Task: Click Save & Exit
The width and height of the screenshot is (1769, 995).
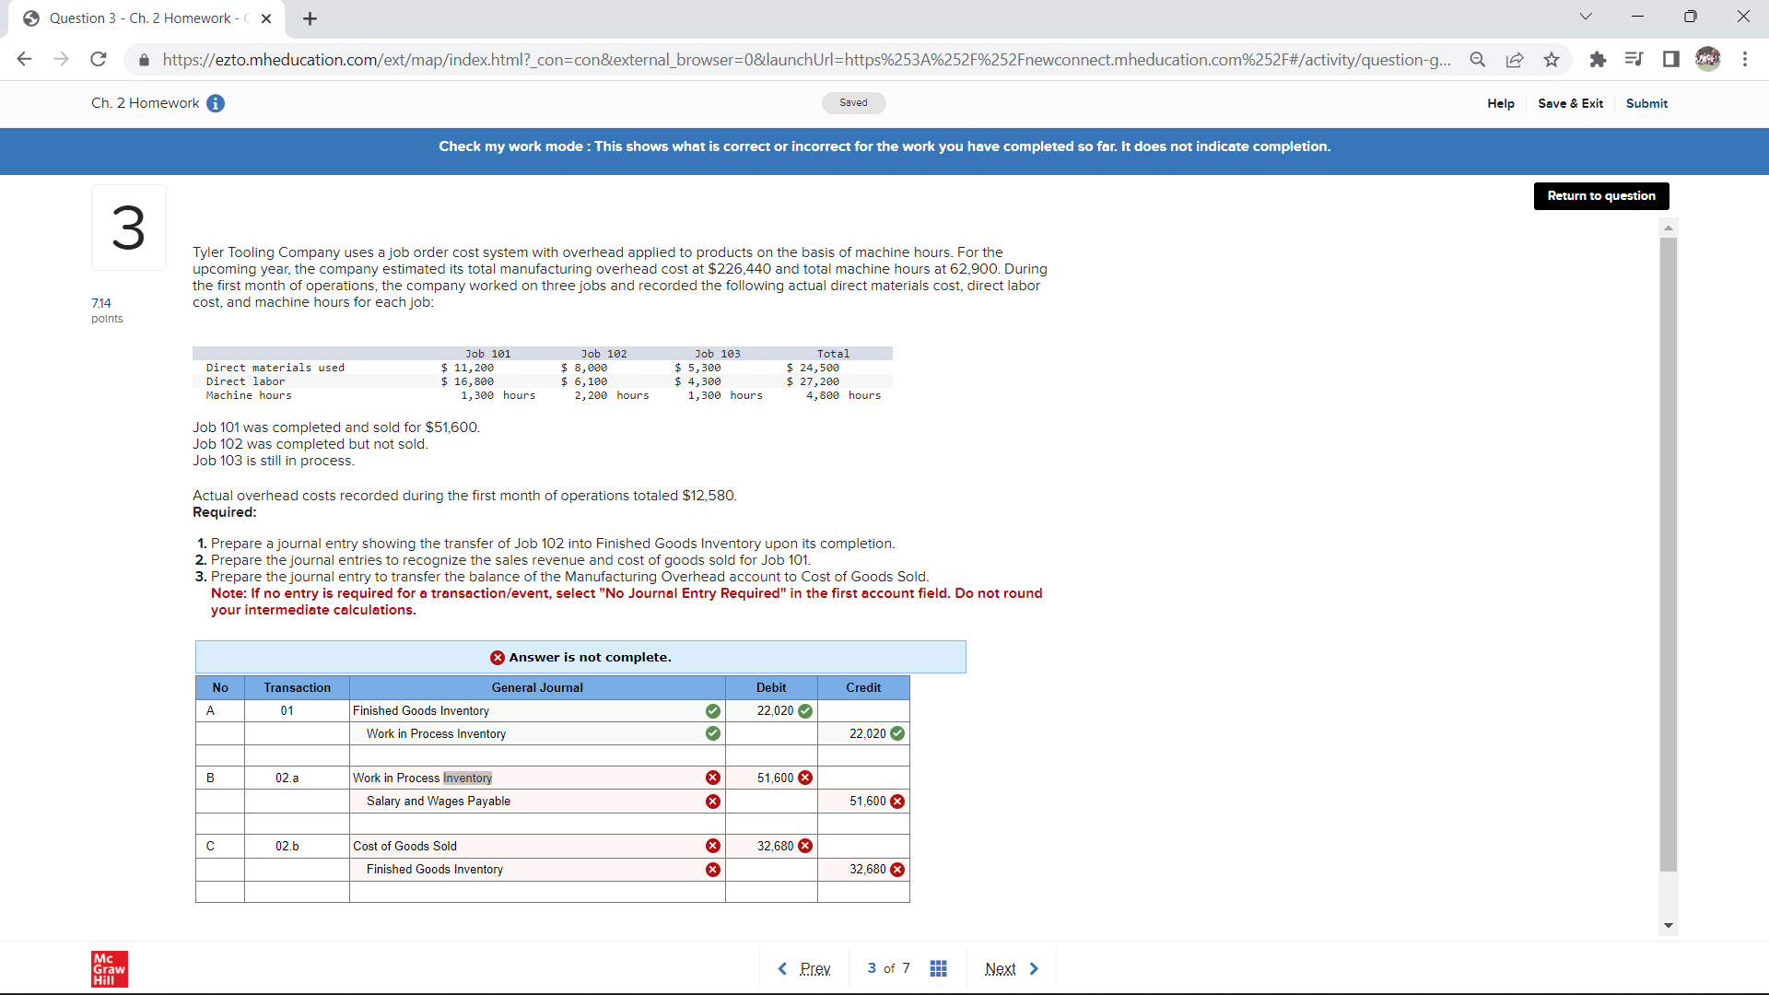Action: (1570, 103)
